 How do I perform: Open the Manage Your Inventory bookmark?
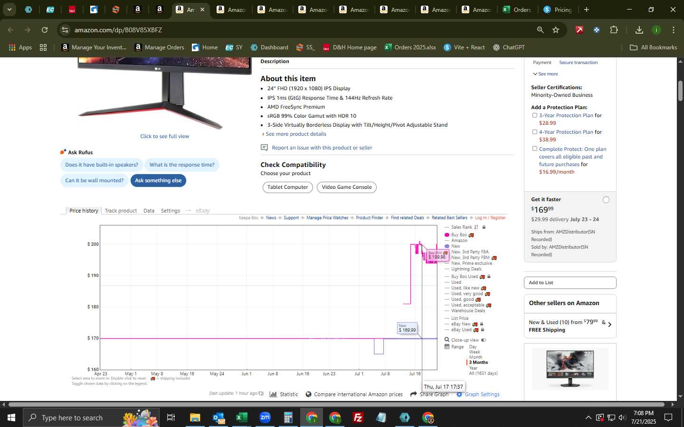pos(94,47)
